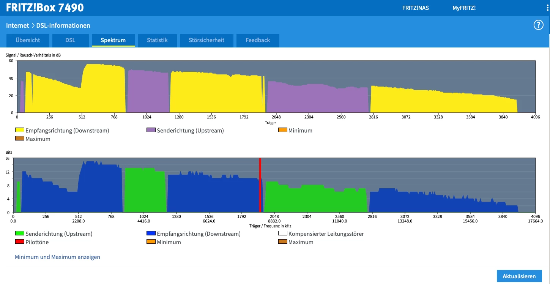Open FRITZ!NAS from the header
This screenshot has height=284, width=550.
415,8
